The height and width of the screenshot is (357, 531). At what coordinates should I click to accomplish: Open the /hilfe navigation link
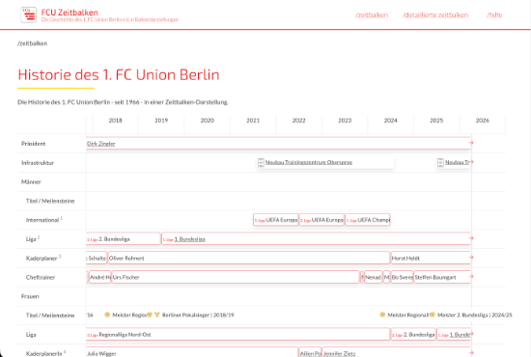pyautogui.click(x=494, y=14)
